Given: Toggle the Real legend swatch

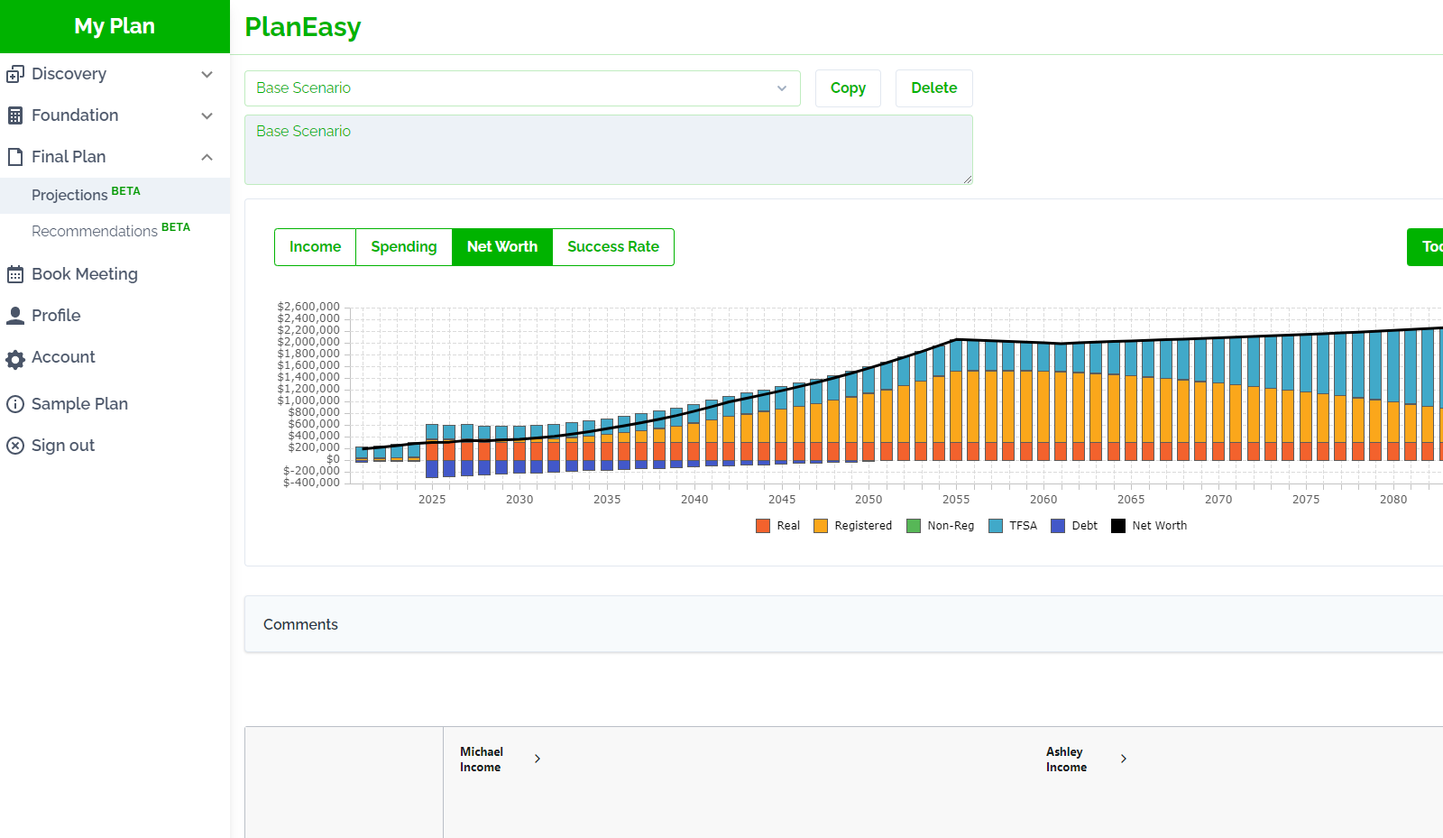Looking at the screenshot, I should (763, 526).
